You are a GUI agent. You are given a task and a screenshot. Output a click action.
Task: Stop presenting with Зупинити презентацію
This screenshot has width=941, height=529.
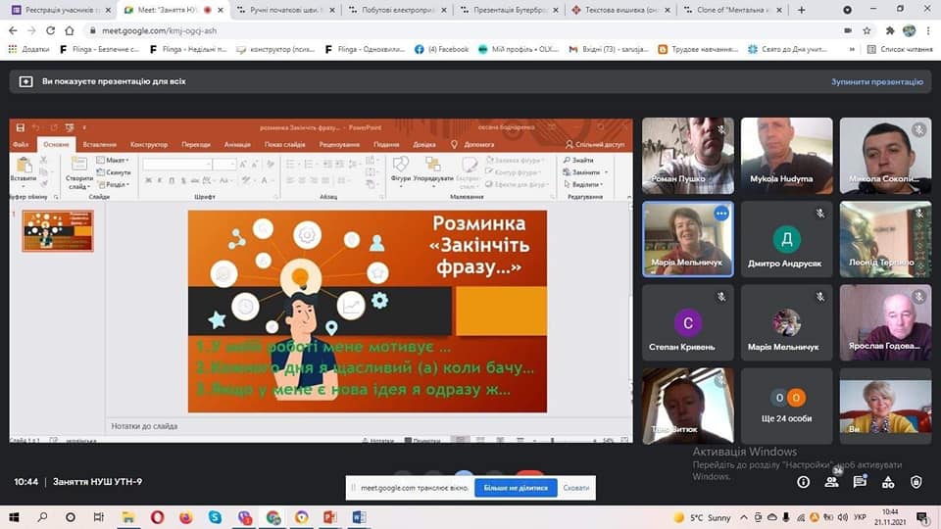coord(876,82)
